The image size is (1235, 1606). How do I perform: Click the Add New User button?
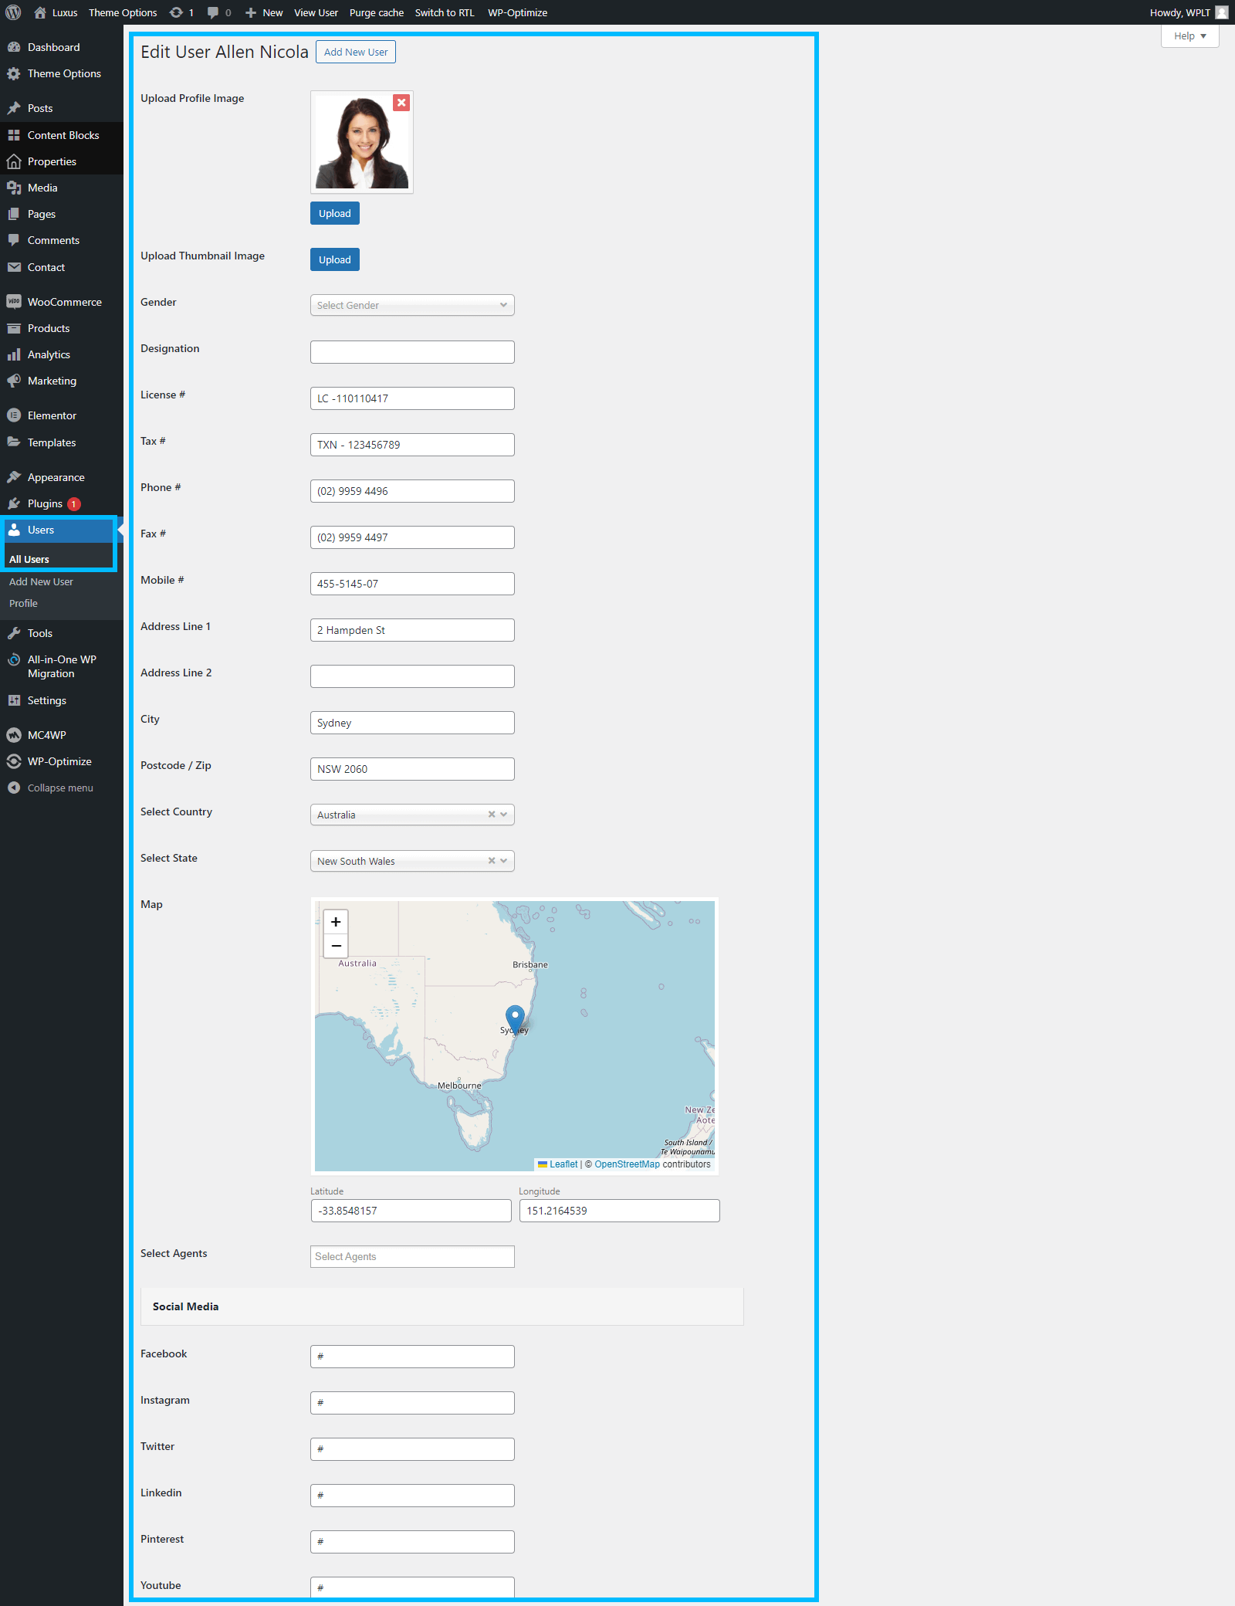pyautogui.click(x=356, y=52)
